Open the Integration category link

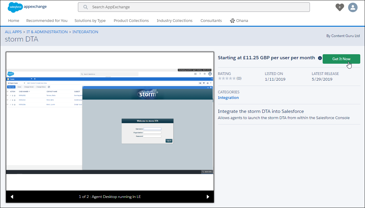(x=228, y=98)
